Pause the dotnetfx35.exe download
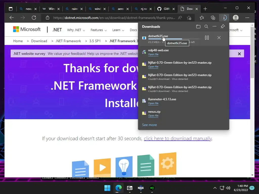The height and width of the screenshot is (194, 259). 207,38
